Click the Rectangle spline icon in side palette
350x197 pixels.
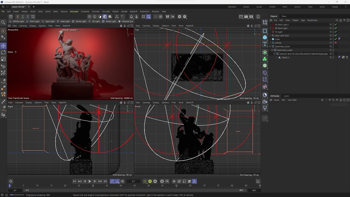(265, 31)
